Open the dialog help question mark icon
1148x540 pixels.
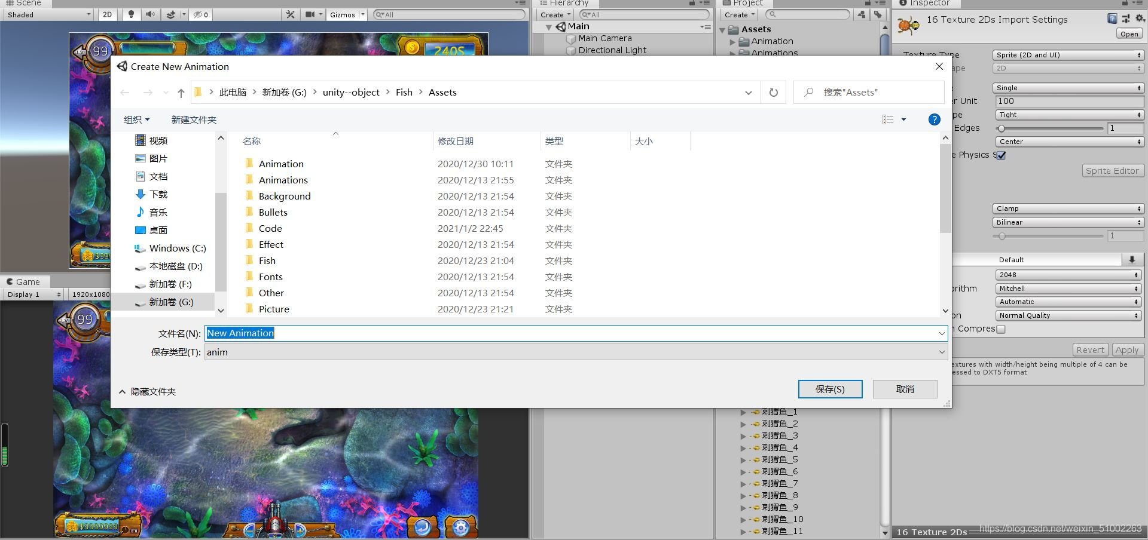click(x=934, y=119)
